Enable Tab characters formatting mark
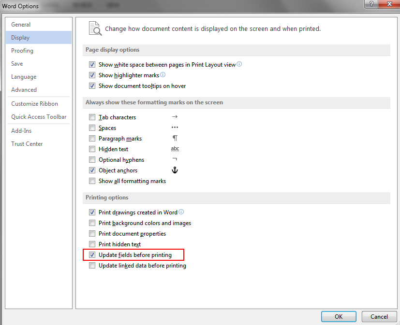 tap(92, 117)
